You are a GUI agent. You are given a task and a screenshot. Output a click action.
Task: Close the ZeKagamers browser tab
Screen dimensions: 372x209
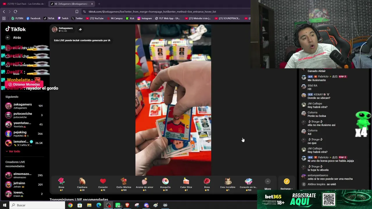point(92,4)
